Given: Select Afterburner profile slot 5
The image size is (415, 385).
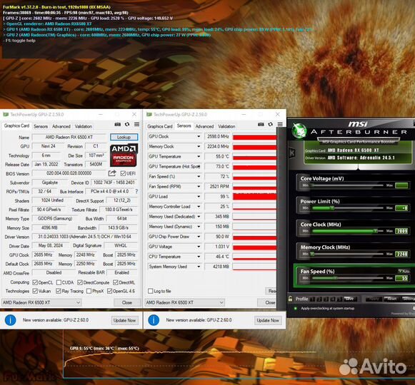Looking at the screenshot, I should [x=339, y=299].
